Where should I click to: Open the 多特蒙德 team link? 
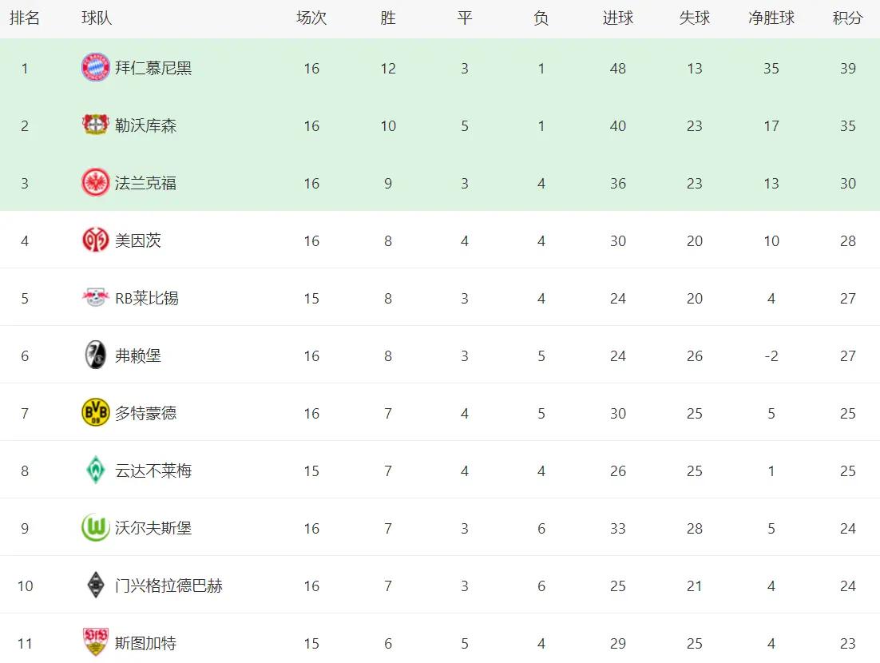[x=145, y=413]
